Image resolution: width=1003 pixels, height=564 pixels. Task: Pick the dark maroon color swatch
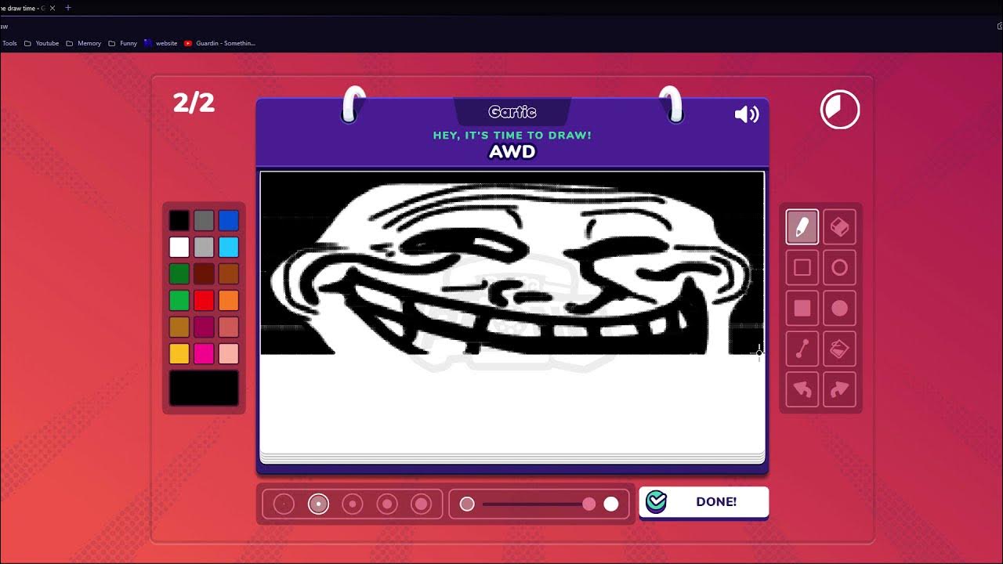pyautogui.click(x=204, y=274)
